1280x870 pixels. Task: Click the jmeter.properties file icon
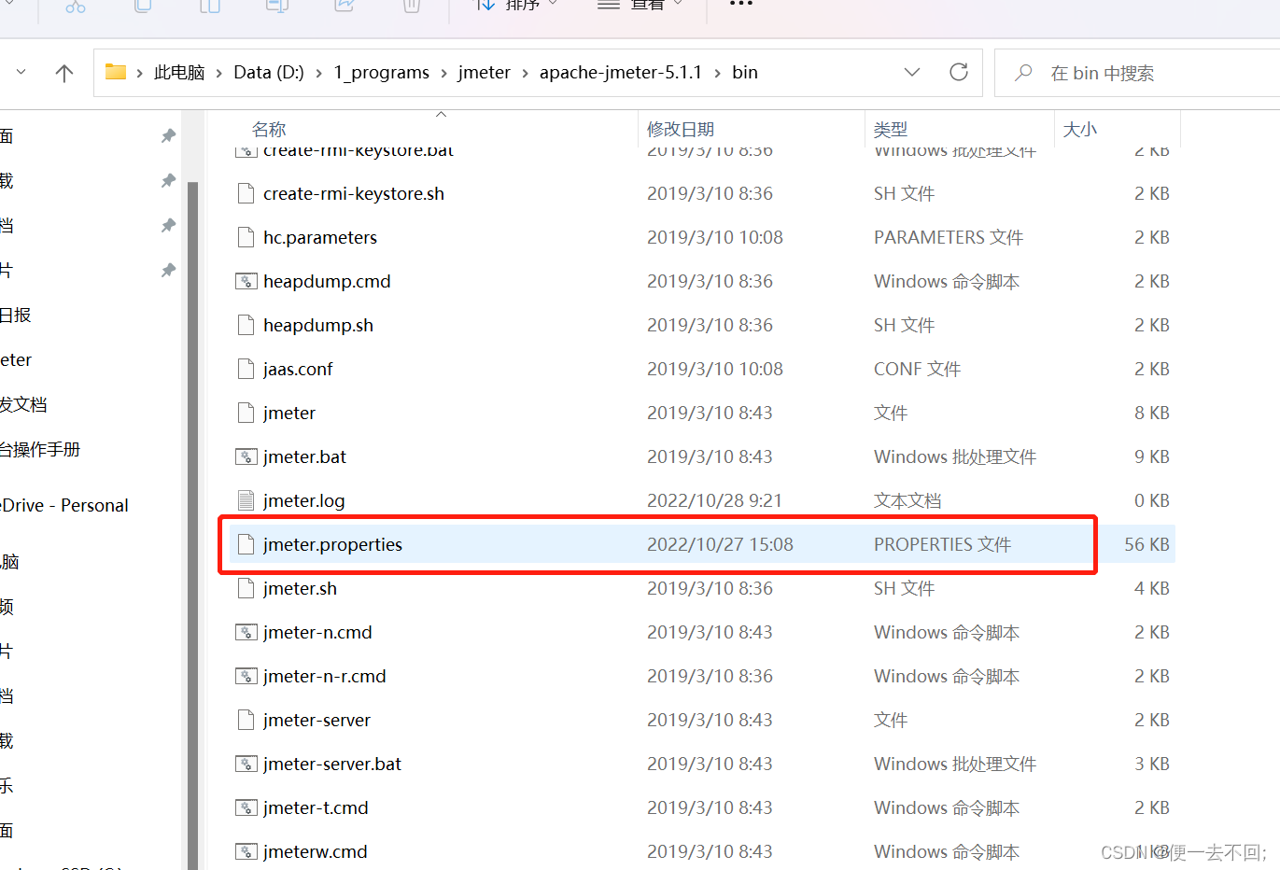tap(246, 544)
